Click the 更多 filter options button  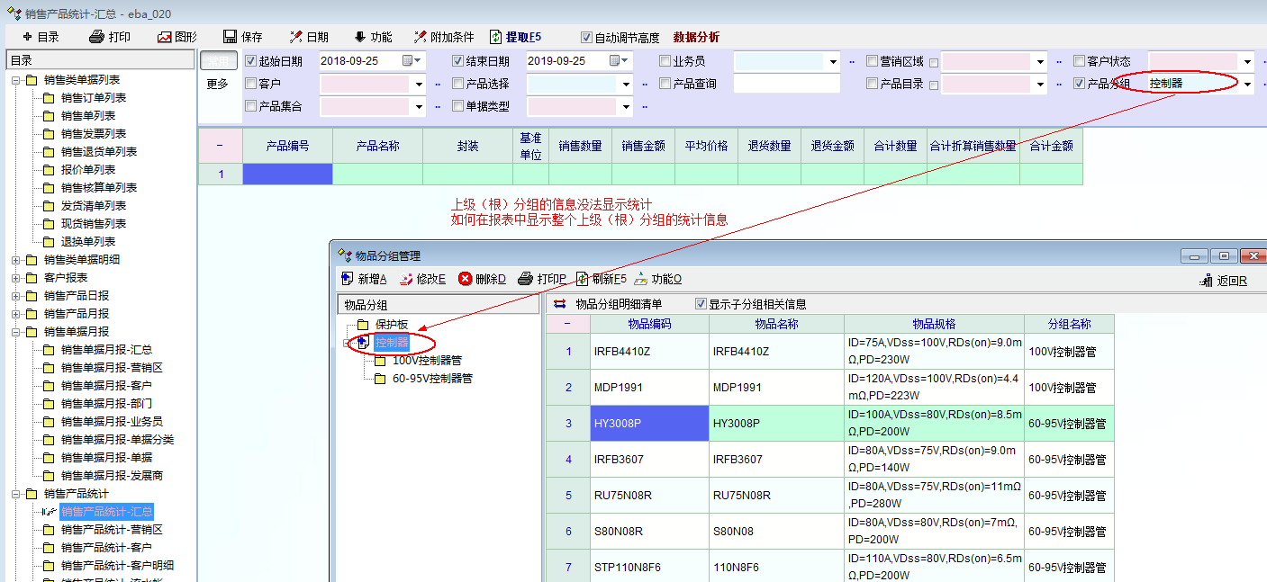tap(217, 84)
